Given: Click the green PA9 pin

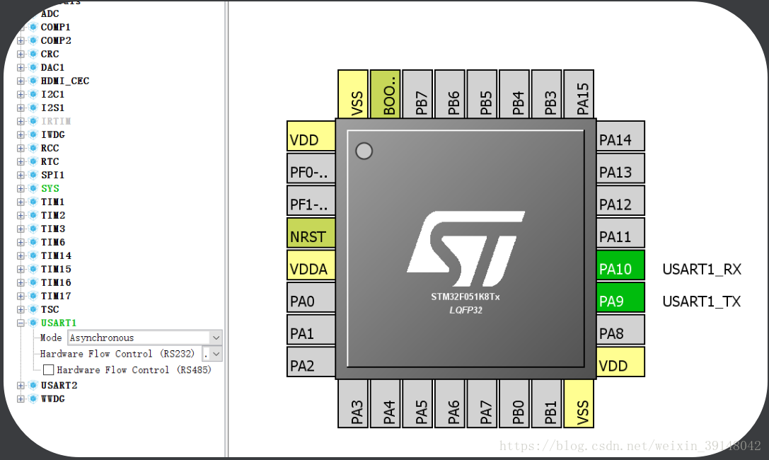Looking at the screenshot, I should pos(620,297).
